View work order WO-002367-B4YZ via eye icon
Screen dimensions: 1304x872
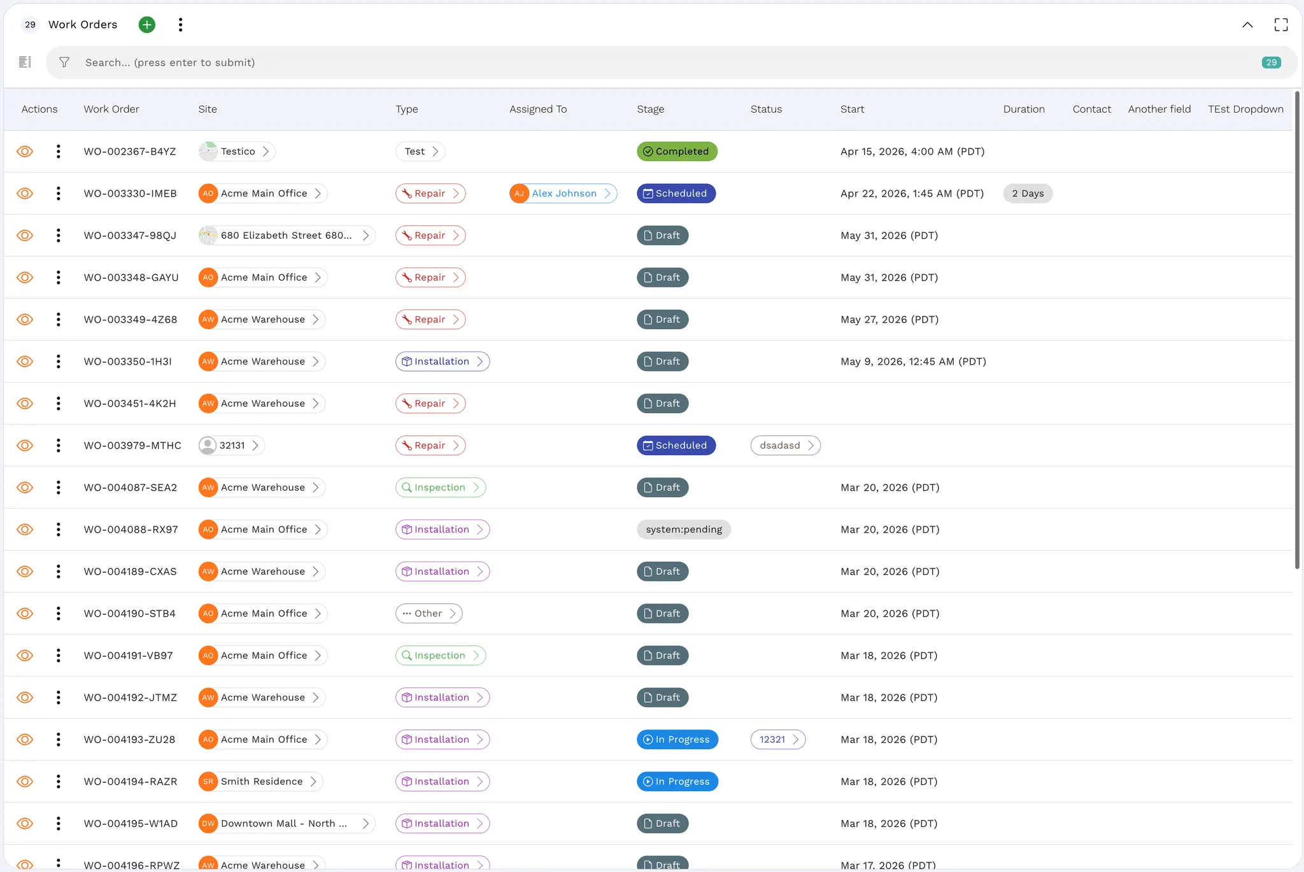pyautogui.click(x=25, y=151)
